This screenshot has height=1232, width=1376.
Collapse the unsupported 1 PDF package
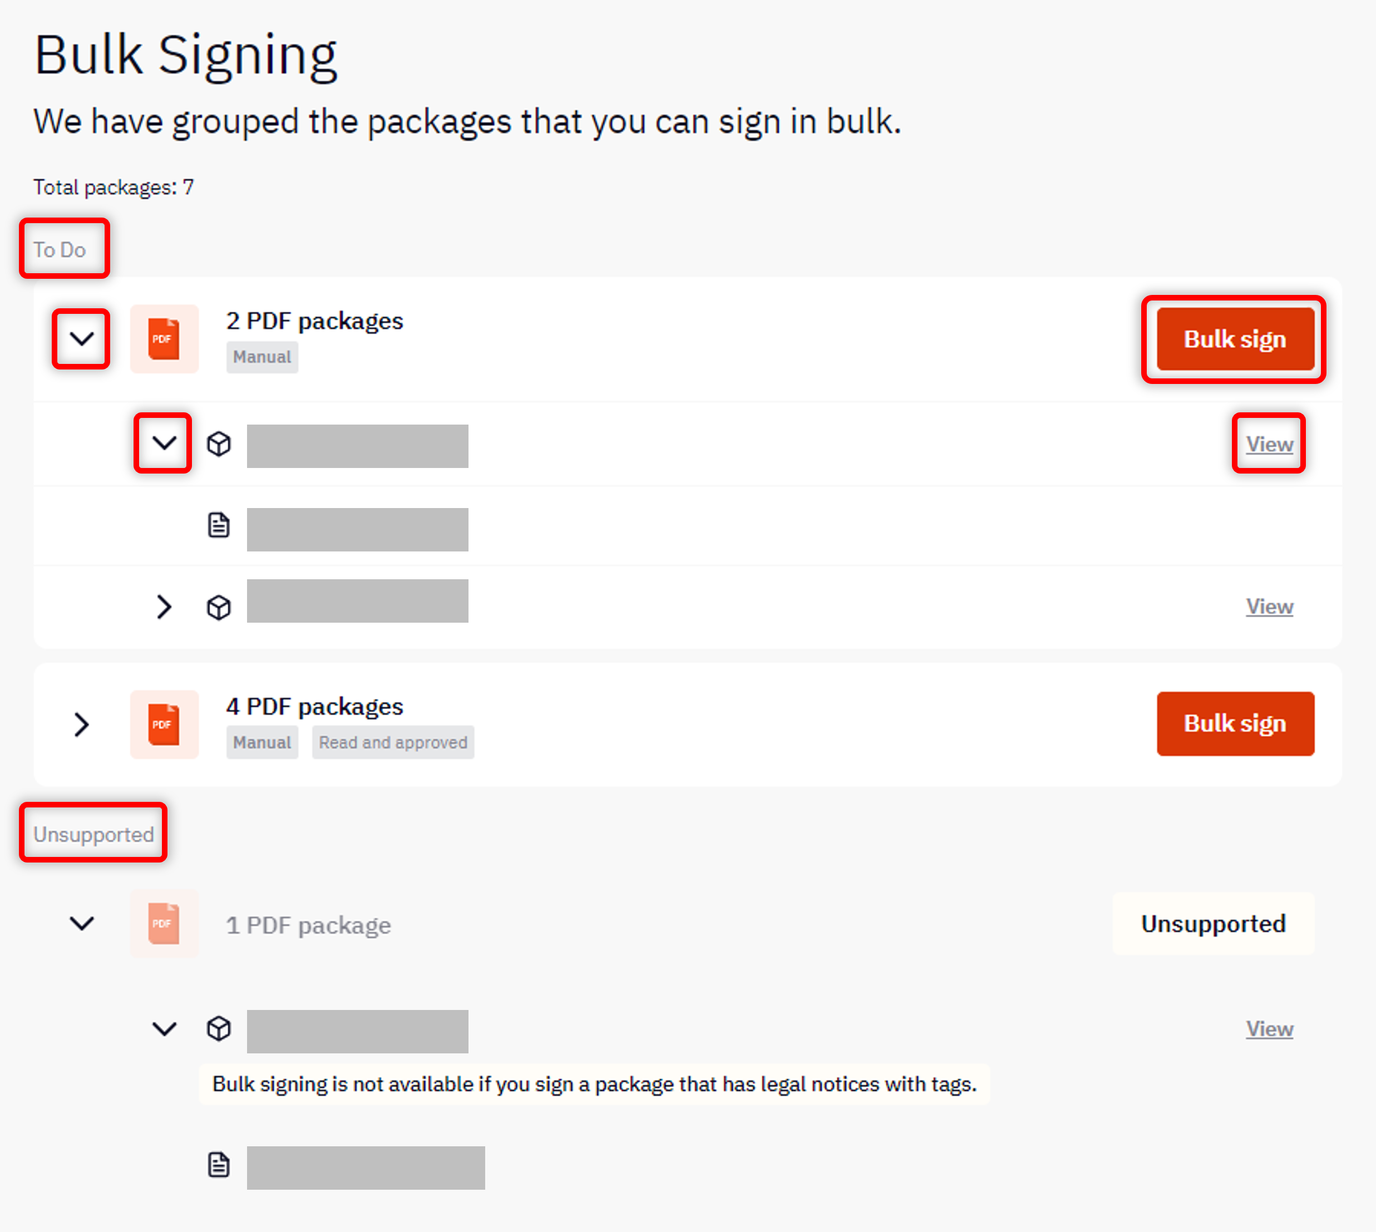[82, 924]
